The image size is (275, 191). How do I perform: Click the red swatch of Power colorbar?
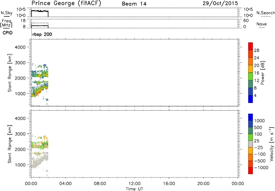click(x=251, y=46)
